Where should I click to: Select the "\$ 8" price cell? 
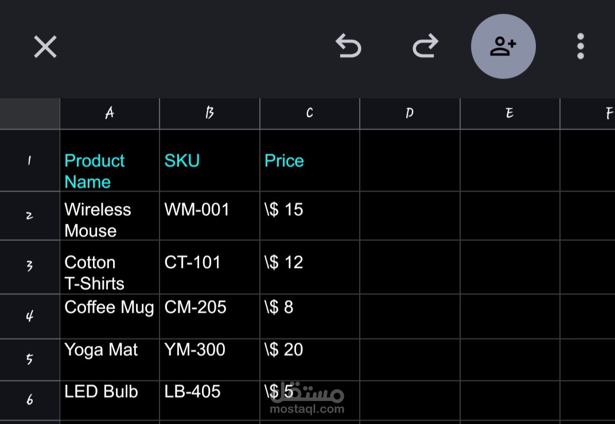click(310, 316)
